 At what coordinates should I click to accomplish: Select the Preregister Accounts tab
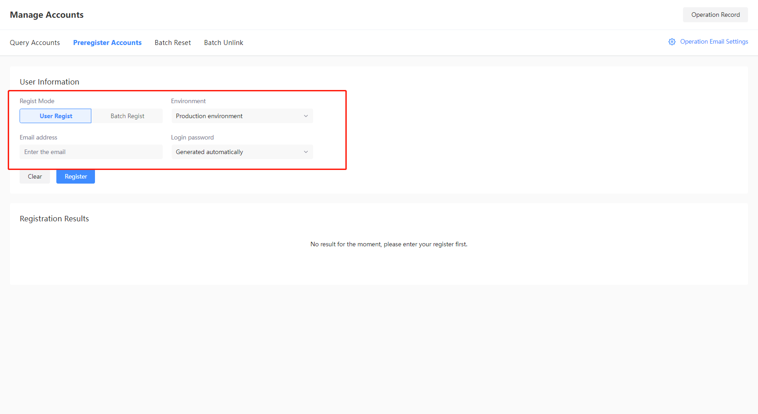click(x=107, y=43)
